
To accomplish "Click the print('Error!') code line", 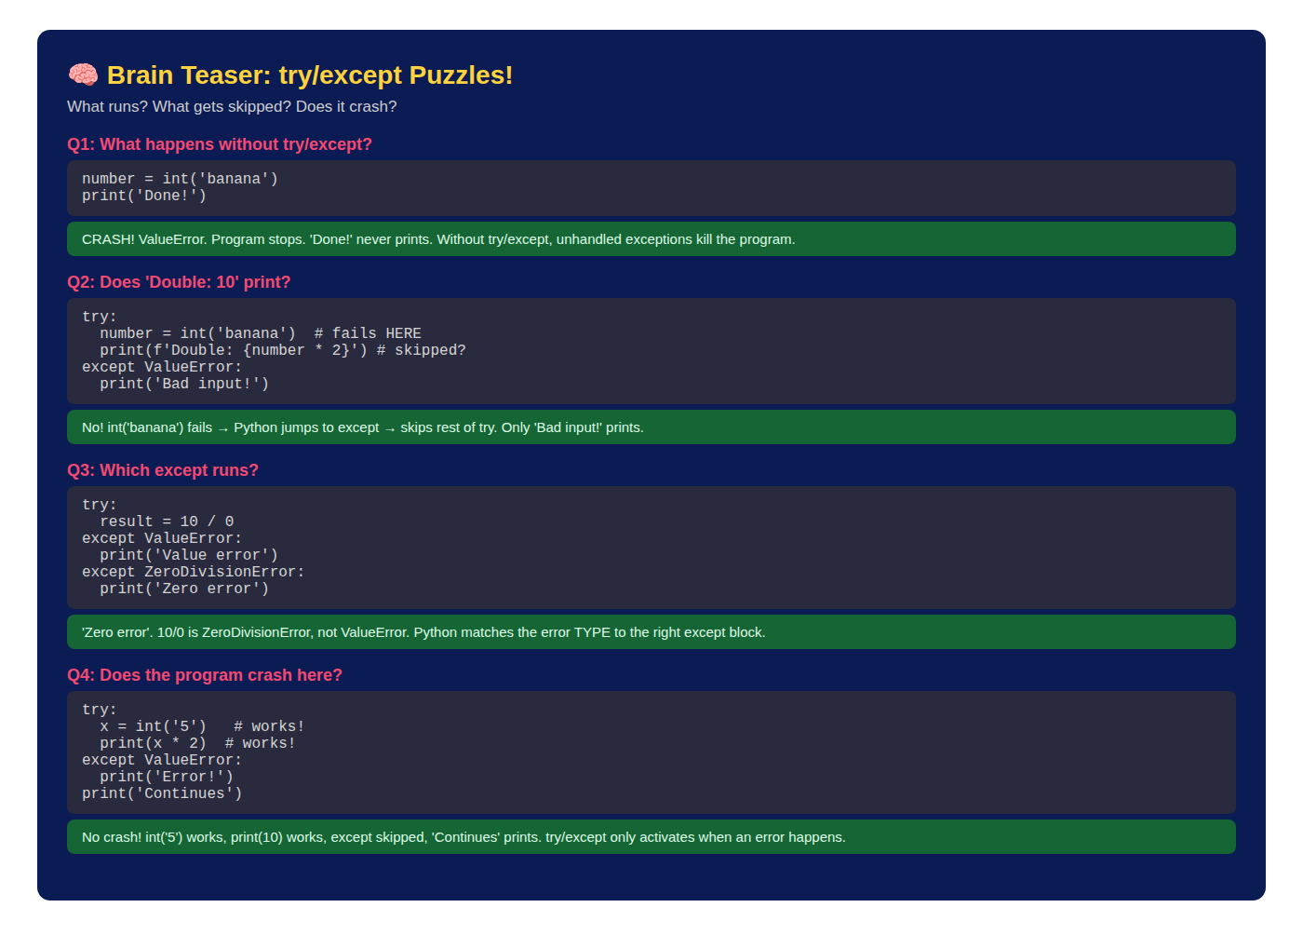I will click(167, 777).
